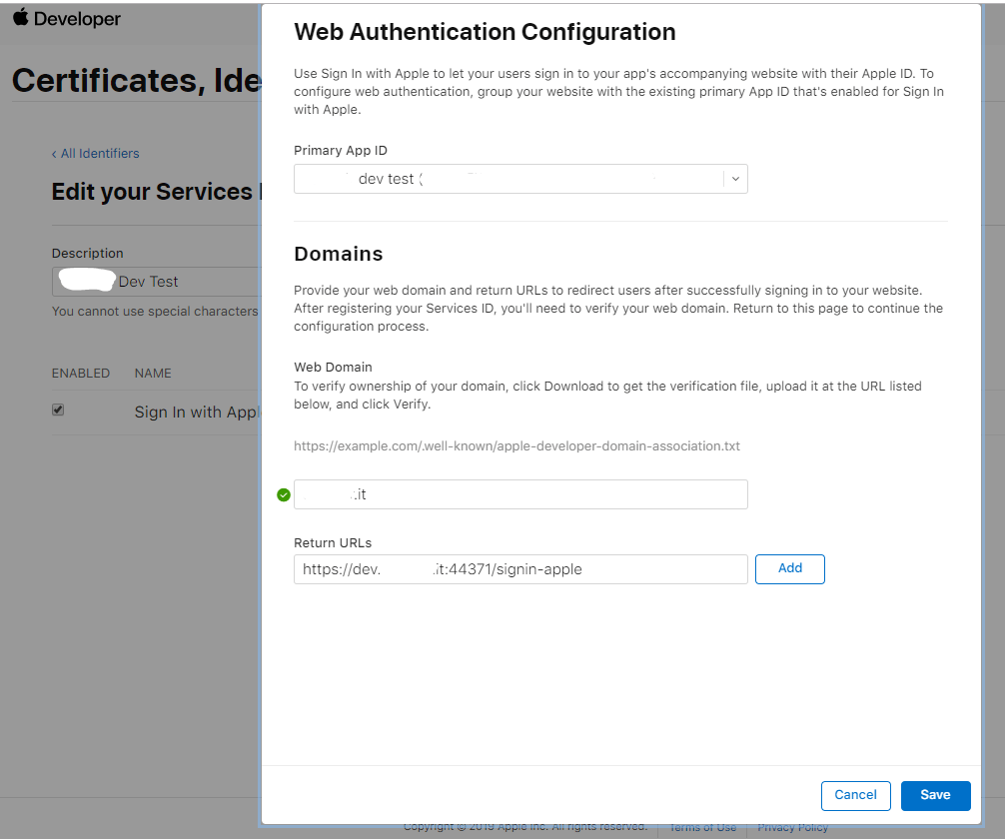Click the Return URLs label
The height and width of the screenshot is (839, 1005).
(x=333, y=543)
